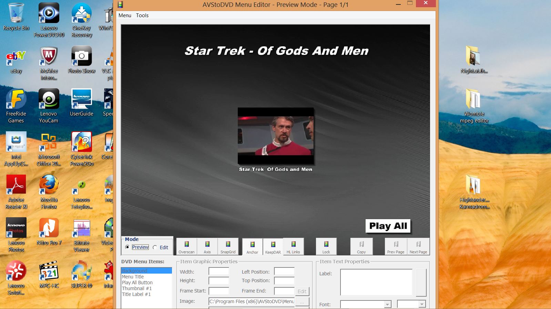Select the Lenovo Solutions desktop icon
551x309 pixels.
click(16, 278)
